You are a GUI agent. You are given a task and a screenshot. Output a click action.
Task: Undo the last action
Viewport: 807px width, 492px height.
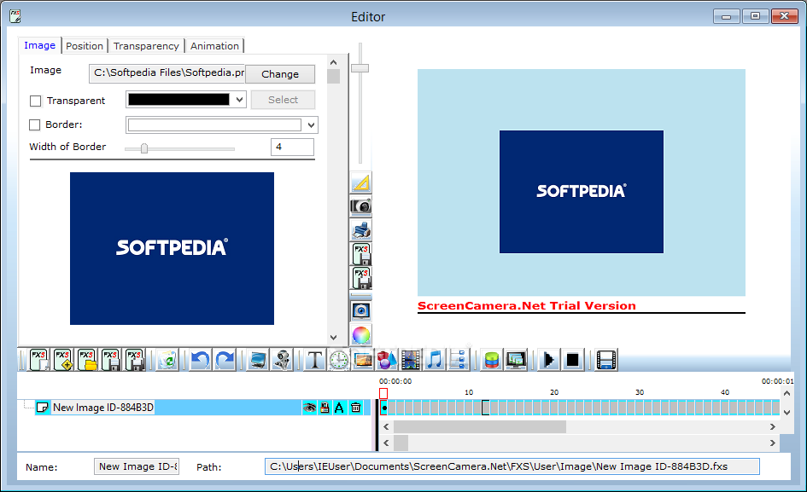200,360
